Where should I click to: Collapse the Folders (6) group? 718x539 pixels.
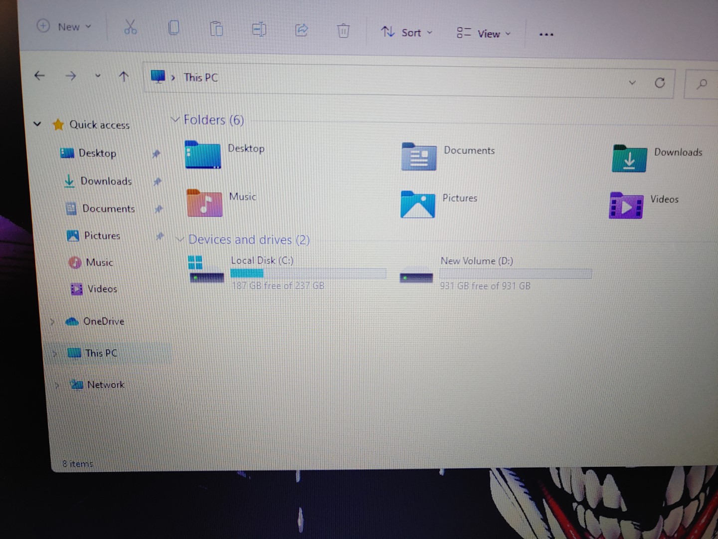click(x=175, y=119)
